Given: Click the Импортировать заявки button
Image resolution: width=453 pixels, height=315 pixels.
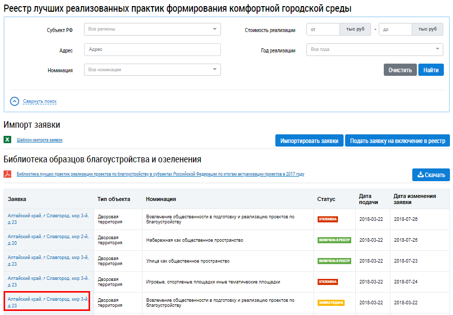Looking at the screenshot, I should pyautogui.click(x=309, y=141).
